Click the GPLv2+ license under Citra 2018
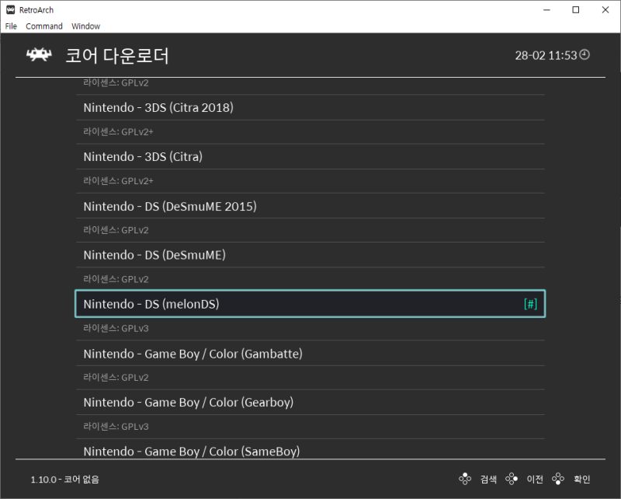 click(118, 131)
